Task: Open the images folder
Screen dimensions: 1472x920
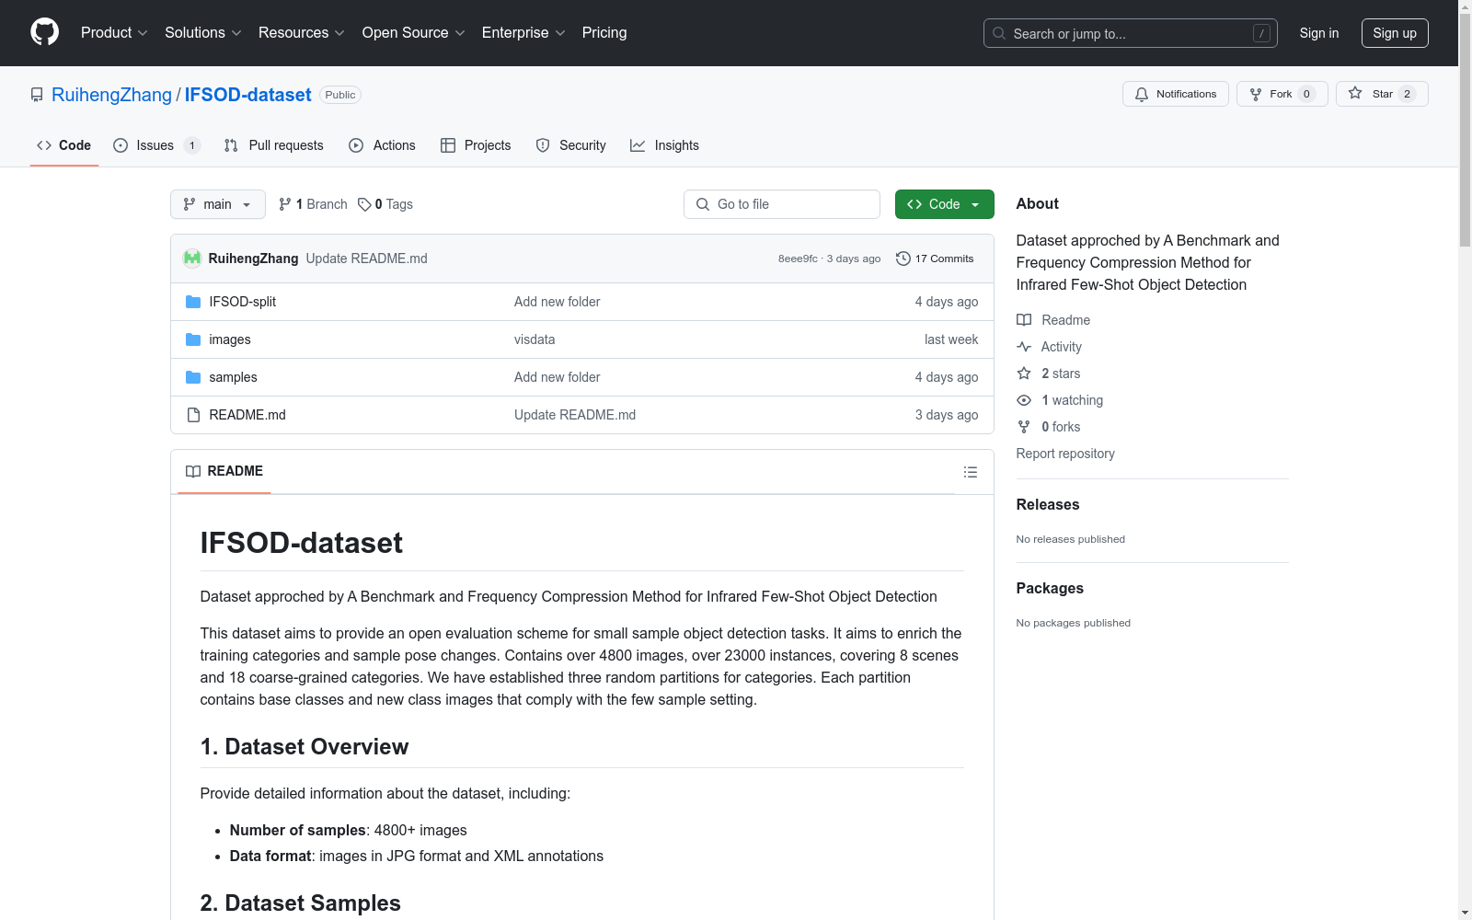Action: click(230, 339)
